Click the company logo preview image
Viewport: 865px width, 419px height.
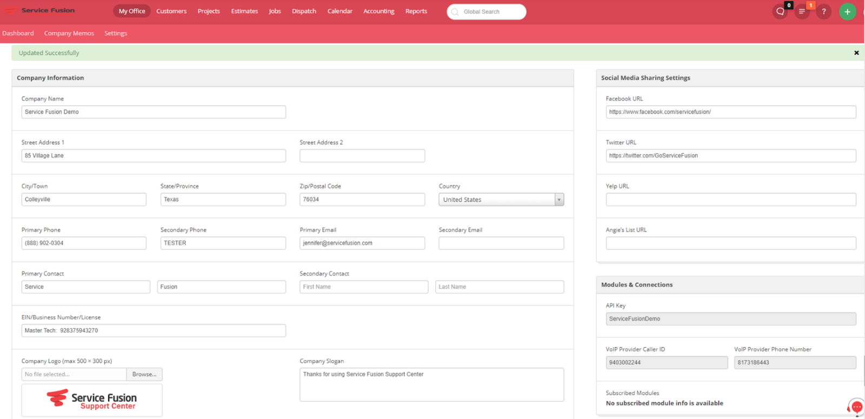point(92,400)
